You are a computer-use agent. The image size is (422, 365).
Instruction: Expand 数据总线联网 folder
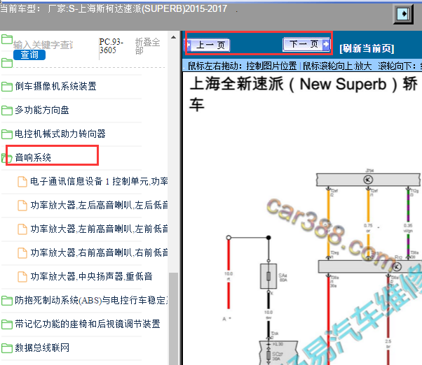[42, 348]
